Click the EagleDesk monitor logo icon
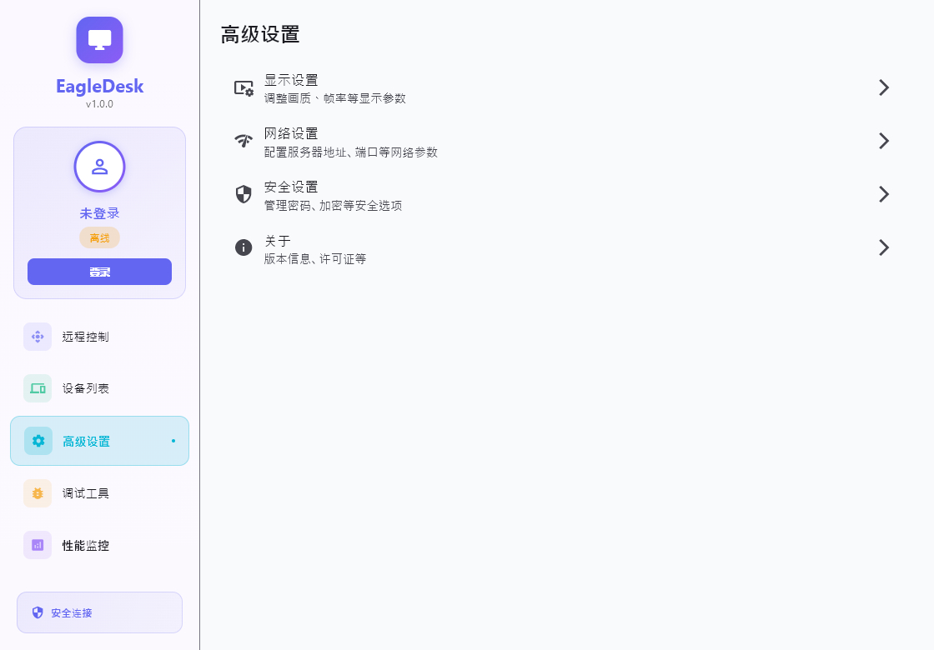Image resolution: width=934 pixels, height=650 pixels. pyautogui.click(x=99, y=39)
